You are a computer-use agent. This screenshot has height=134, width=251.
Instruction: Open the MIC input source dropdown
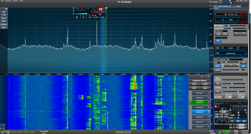coord(218,62)
